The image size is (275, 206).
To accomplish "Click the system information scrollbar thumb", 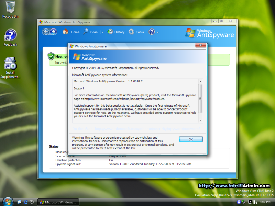I will [200, 99].
